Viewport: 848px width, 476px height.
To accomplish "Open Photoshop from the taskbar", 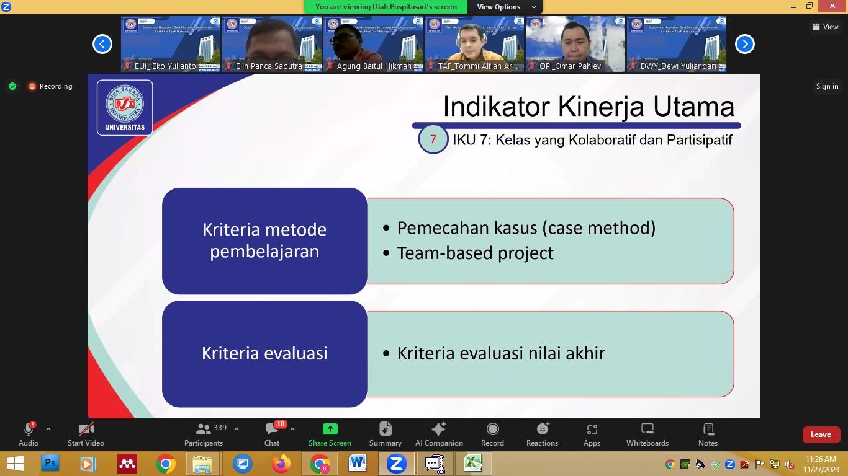I will point(50,463).
